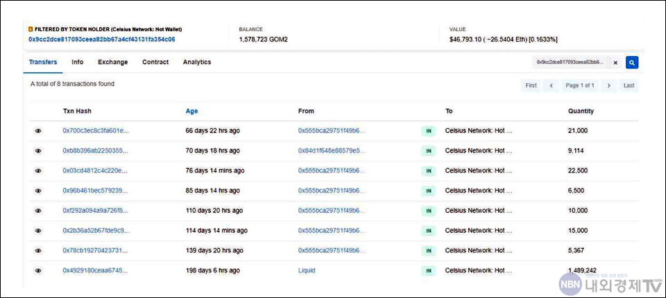Jump to the Last page

[629, 85]
